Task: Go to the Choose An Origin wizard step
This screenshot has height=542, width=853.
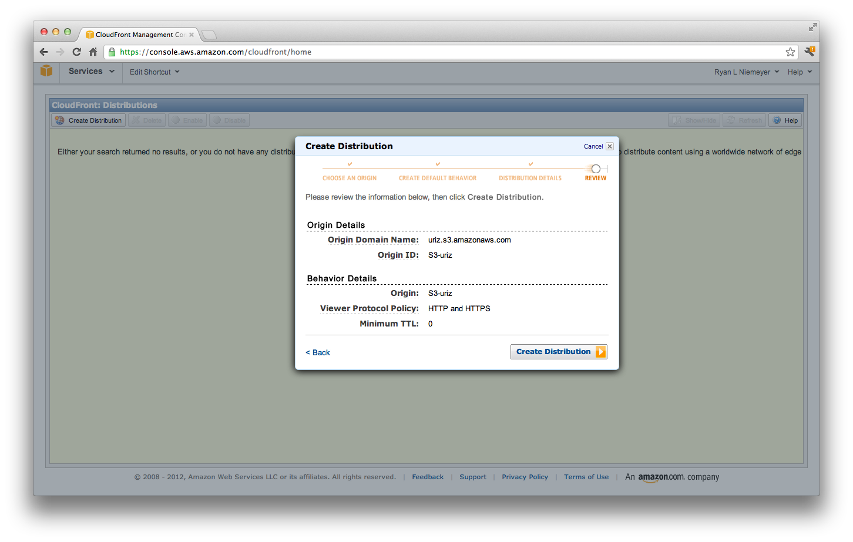Action: coord(350,178)
